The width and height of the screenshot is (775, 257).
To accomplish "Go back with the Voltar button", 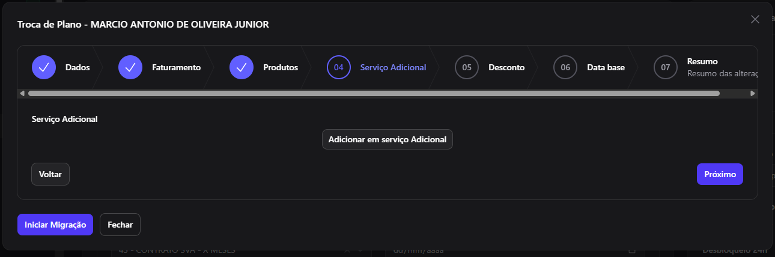I will click(x=50, y=174).
